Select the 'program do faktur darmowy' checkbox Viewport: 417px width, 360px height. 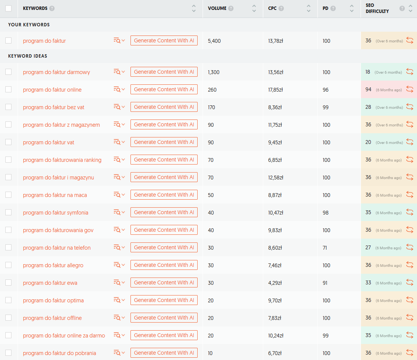(x=8, y=72)
